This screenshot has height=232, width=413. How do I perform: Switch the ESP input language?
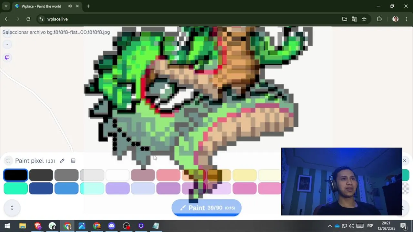(x=370, y=226)
